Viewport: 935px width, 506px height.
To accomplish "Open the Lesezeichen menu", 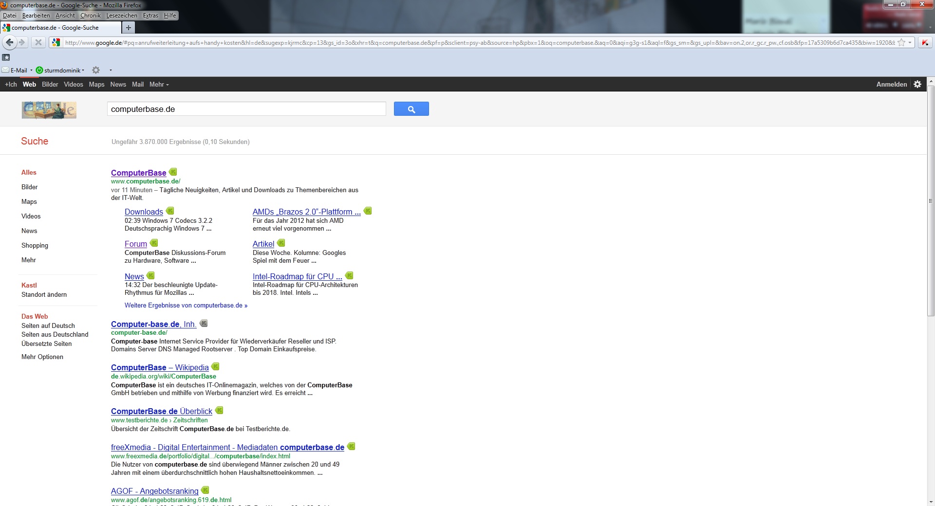I will coord(122,16).
